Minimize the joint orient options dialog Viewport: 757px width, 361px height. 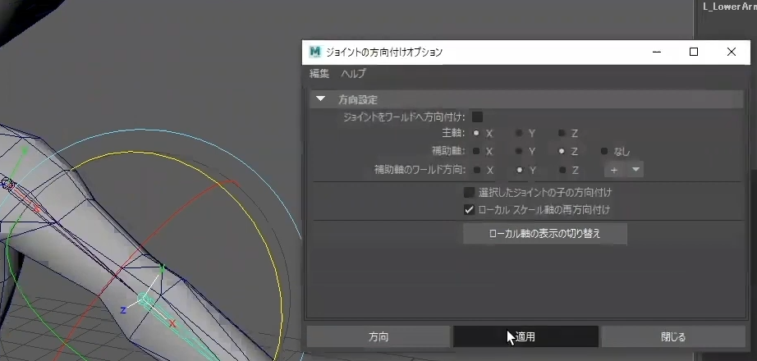click(657, 52)
